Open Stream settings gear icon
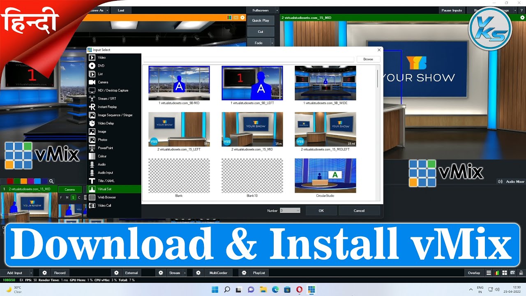This screenshot has width=526, height=296. [161, 273]
